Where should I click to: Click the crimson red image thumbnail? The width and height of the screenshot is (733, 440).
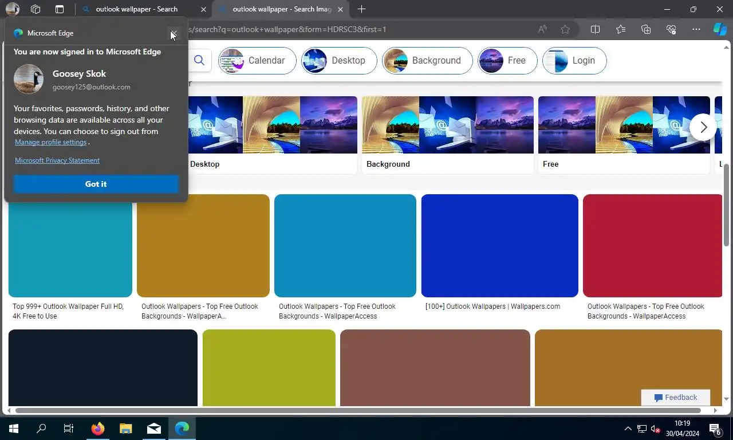[653, 246]
